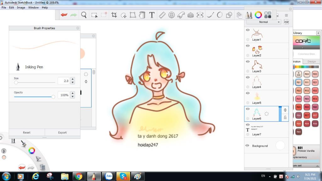This screenshot has width=322, height=181.
Task: Decrease Opacity with down arrow
Action: (x=73, y=97)
